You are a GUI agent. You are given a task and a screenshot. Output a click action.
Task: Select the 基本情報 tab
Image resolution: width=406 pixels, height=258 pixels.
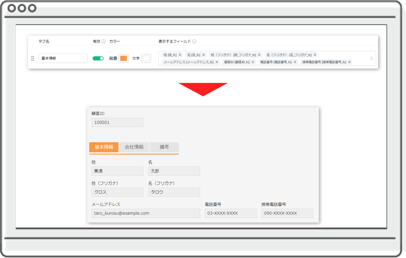(x=104, y=147)
